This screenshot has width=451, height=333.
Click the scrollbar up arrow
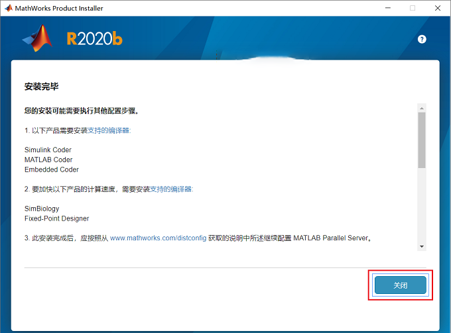click(x=422, y=108)
